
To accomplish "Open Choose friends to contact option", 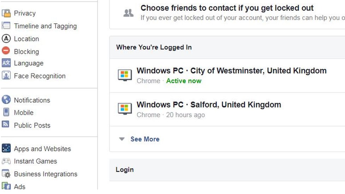I will coord(227,8).
